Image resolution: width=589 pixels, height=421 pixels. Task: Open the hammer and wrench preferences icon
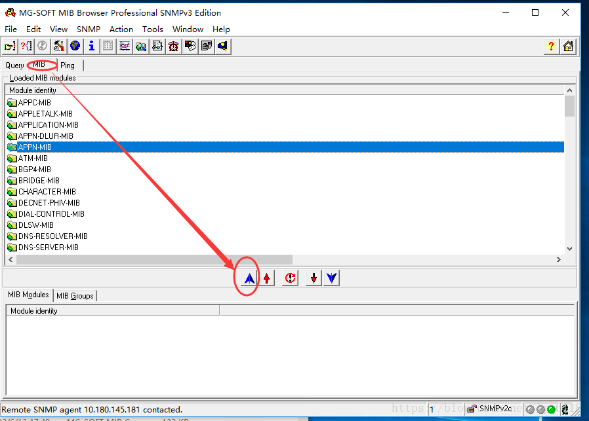click(x=58, y=46)
